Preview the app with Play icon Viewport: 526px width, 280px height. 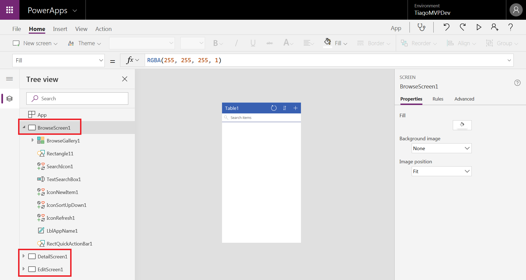[479, 27]
